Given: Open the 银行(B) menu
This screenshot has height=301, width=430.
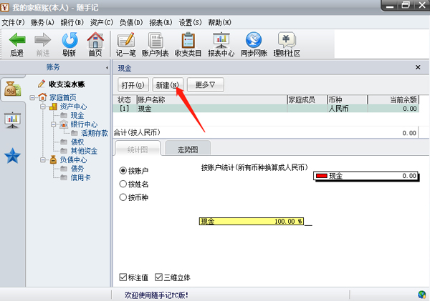Looking at the screenshot, I should click(72, 22).
